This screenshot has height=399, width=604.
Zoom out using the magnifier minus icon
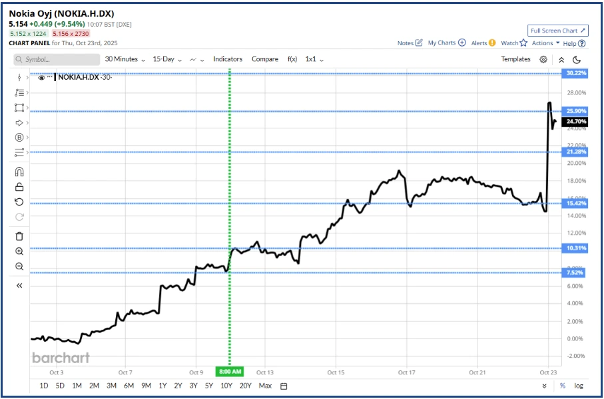[19, 267]
